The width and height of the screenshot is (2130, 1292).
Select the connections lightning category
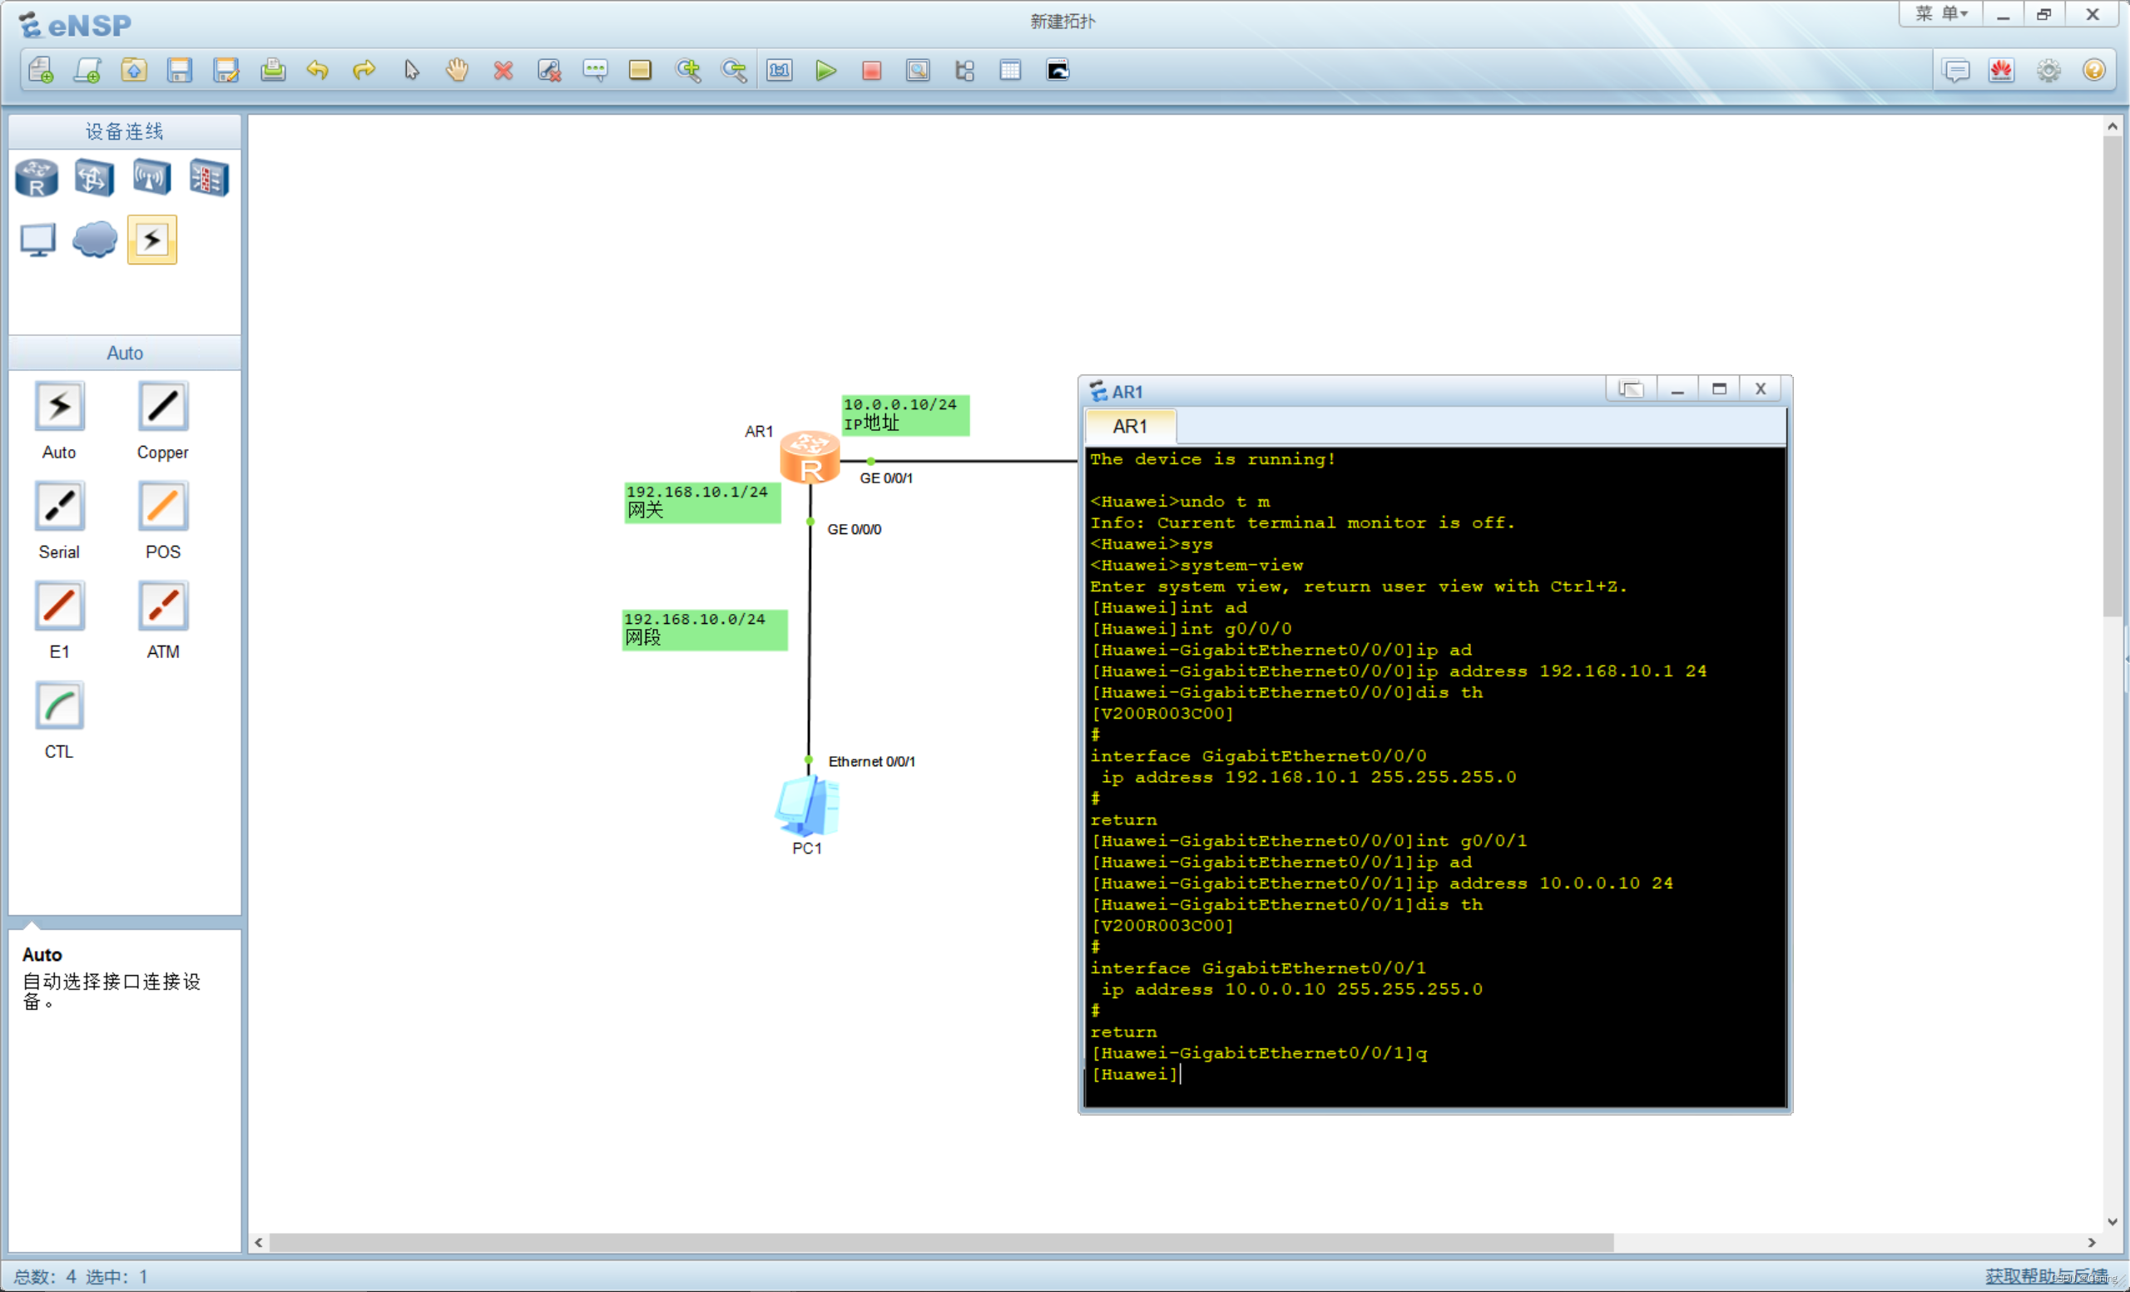(152, 240)
